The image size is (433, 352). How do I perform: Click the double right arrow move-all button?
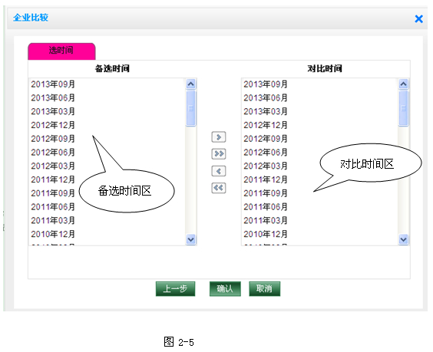pos(219,154)
